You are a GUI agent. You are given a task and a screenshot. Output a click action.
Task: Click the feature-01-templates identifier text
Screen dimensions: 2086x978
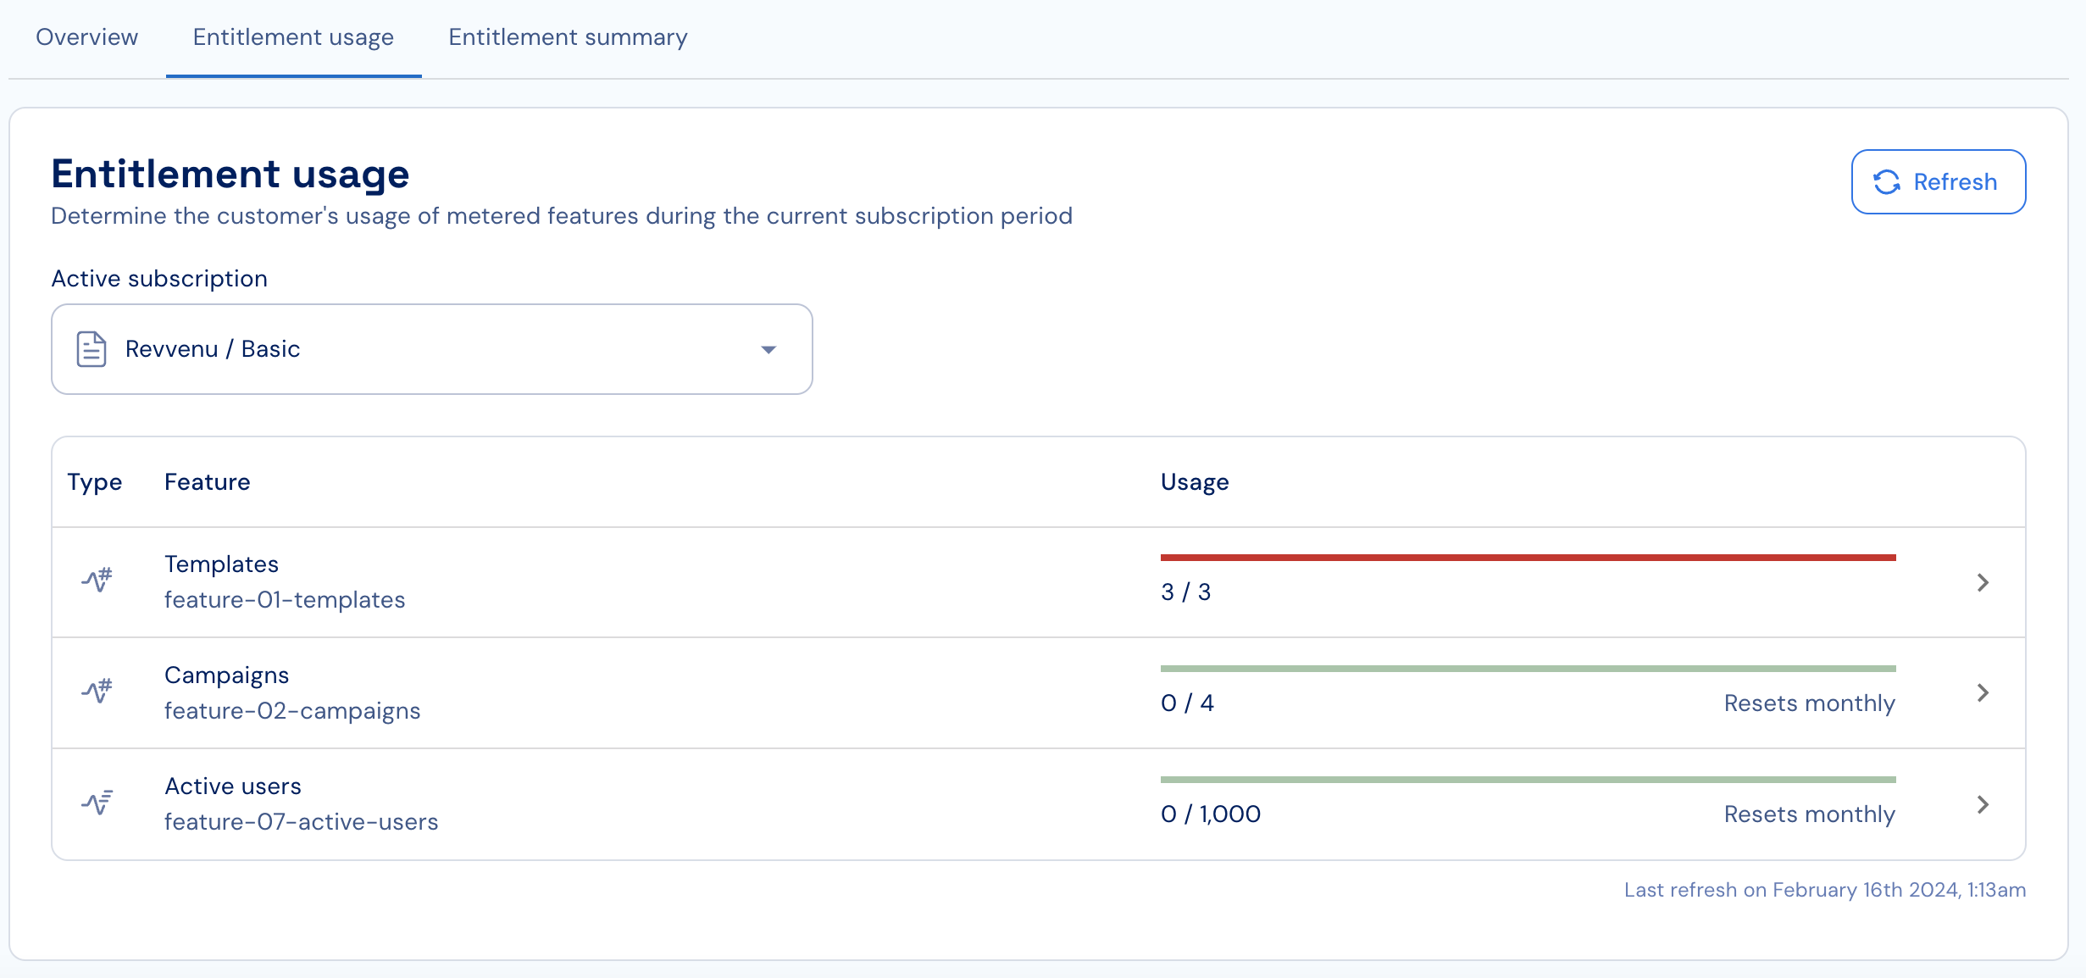coord(285,600)
